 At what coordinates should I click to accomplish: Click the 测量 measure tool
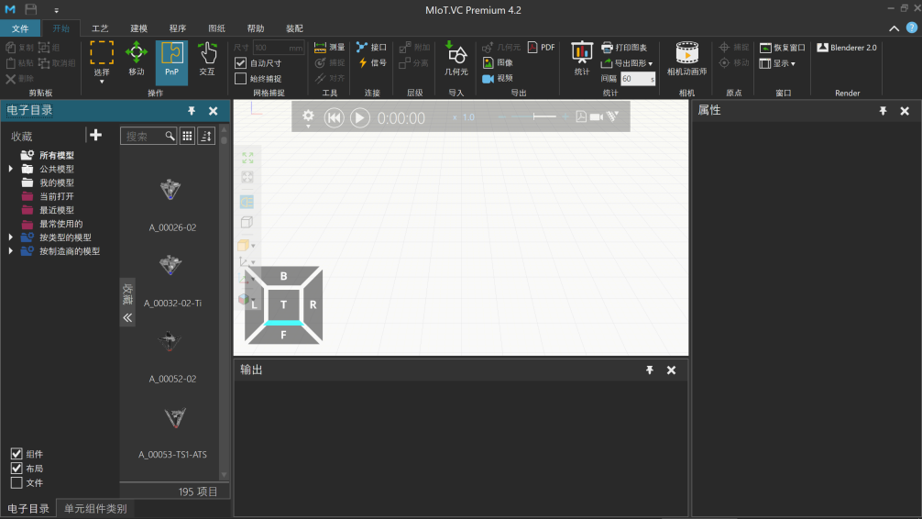[x=329, y=48]
